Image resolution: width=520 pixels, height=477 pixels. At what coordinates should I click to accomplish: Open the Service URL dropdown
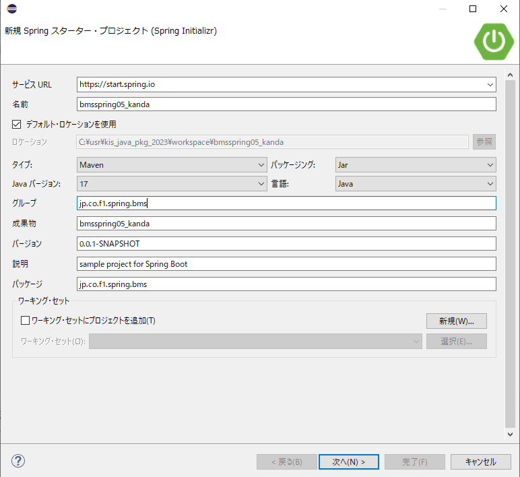(490, 85)
